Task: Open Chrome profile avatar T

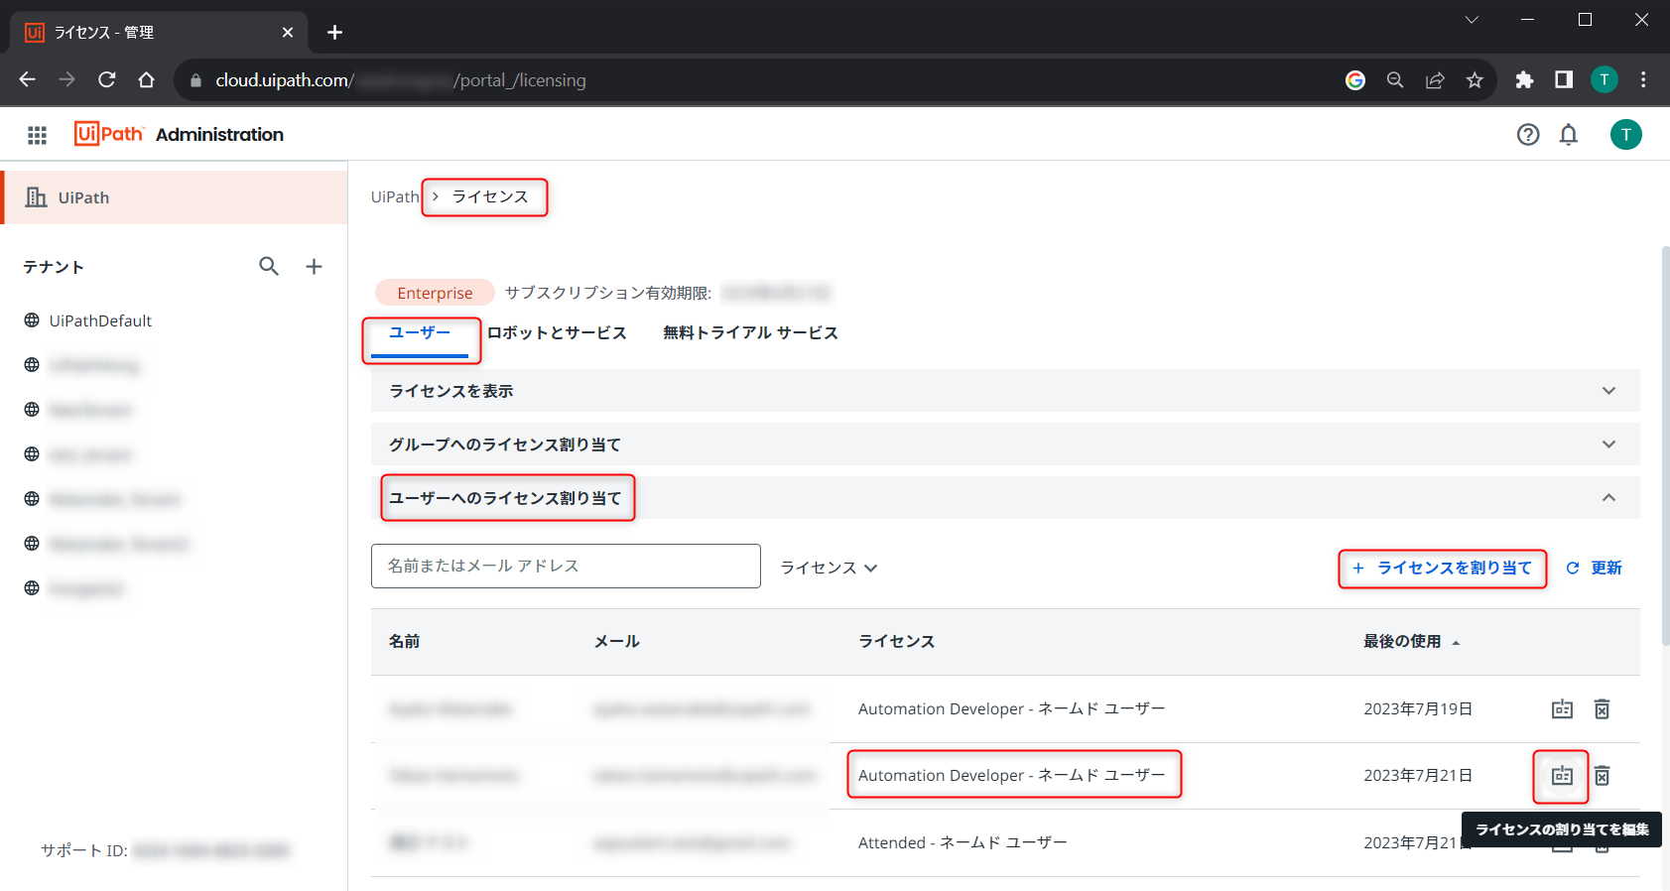Action: click(1605, 80)
